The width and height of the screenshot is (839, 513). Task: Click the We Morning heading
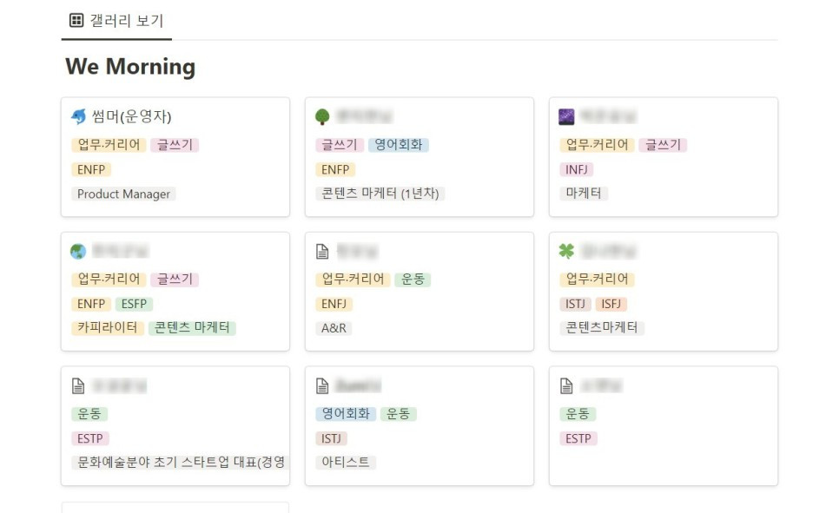pos(130,67)
